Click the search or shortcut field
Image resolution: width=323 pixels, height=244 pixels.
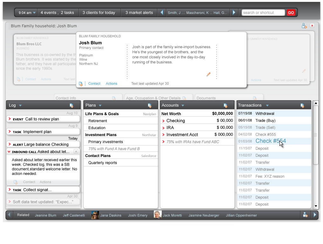coord(263,13)
